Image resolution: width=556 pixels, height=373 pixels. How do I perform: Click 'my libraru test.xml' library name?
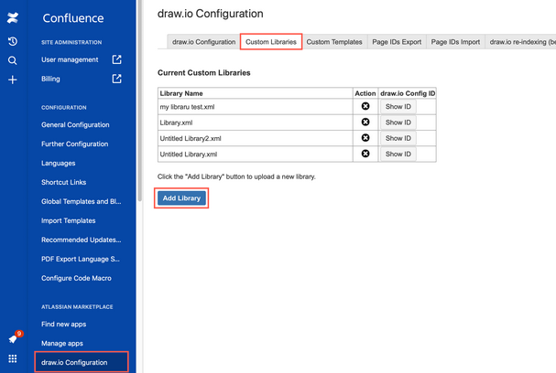(x=187, y=107)
